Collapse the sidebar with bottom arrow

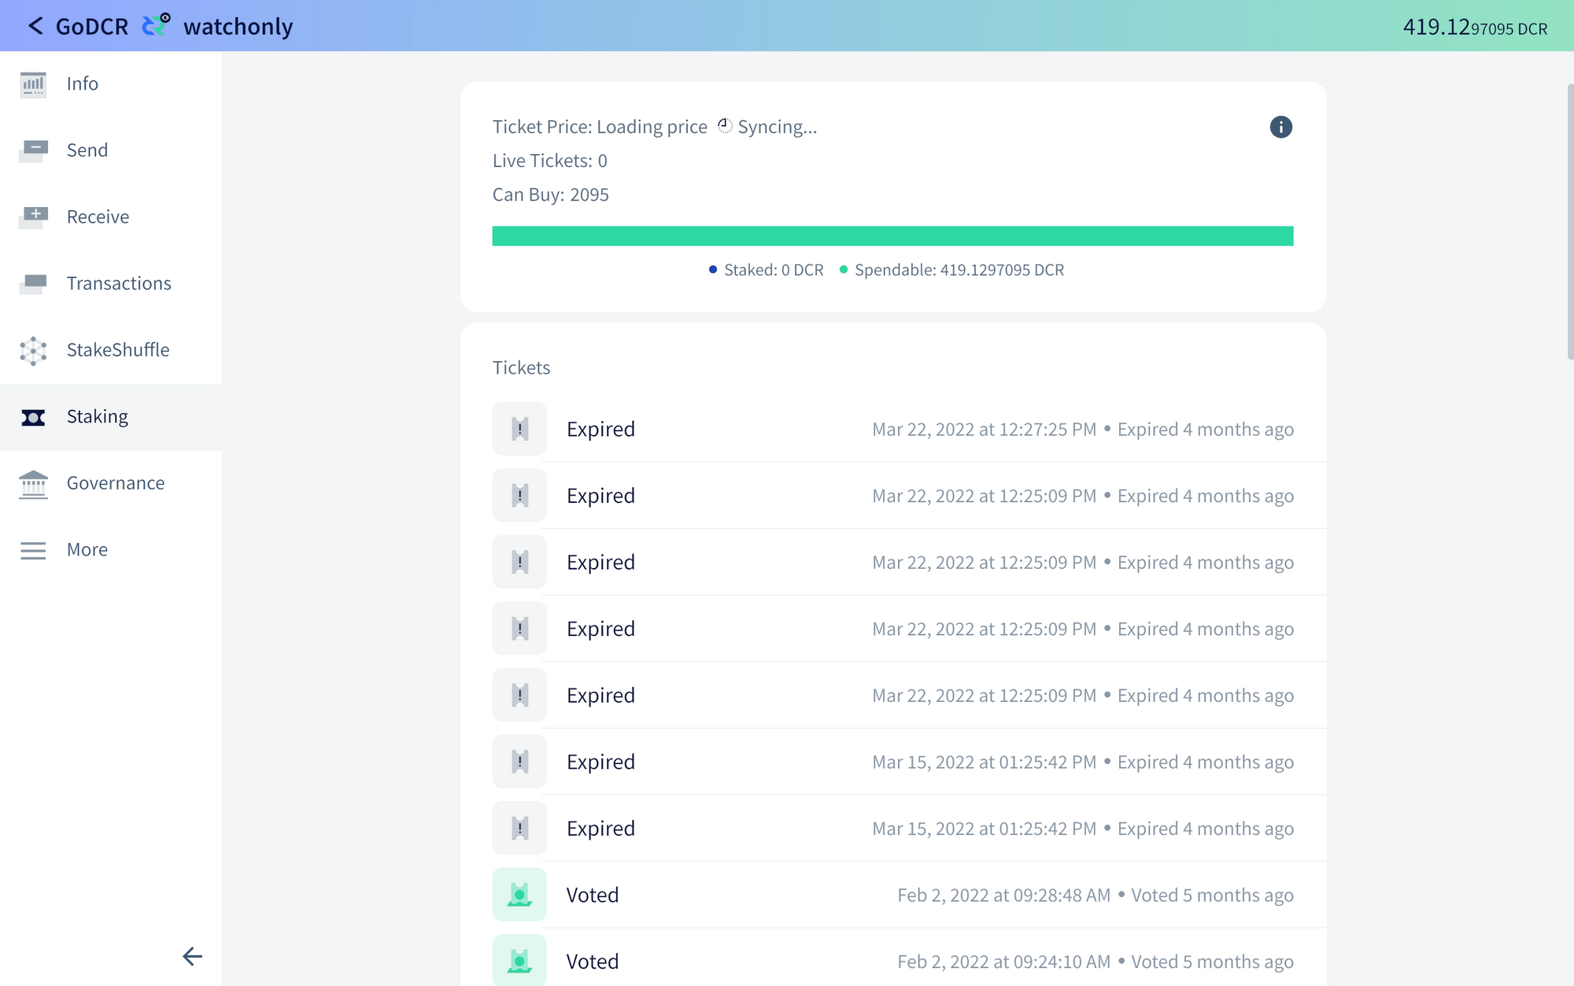click(192, 956)
